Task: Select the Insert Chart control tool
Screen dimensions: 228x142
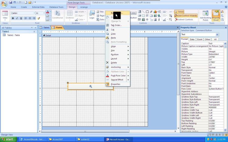Action: (x=155, y=12)
